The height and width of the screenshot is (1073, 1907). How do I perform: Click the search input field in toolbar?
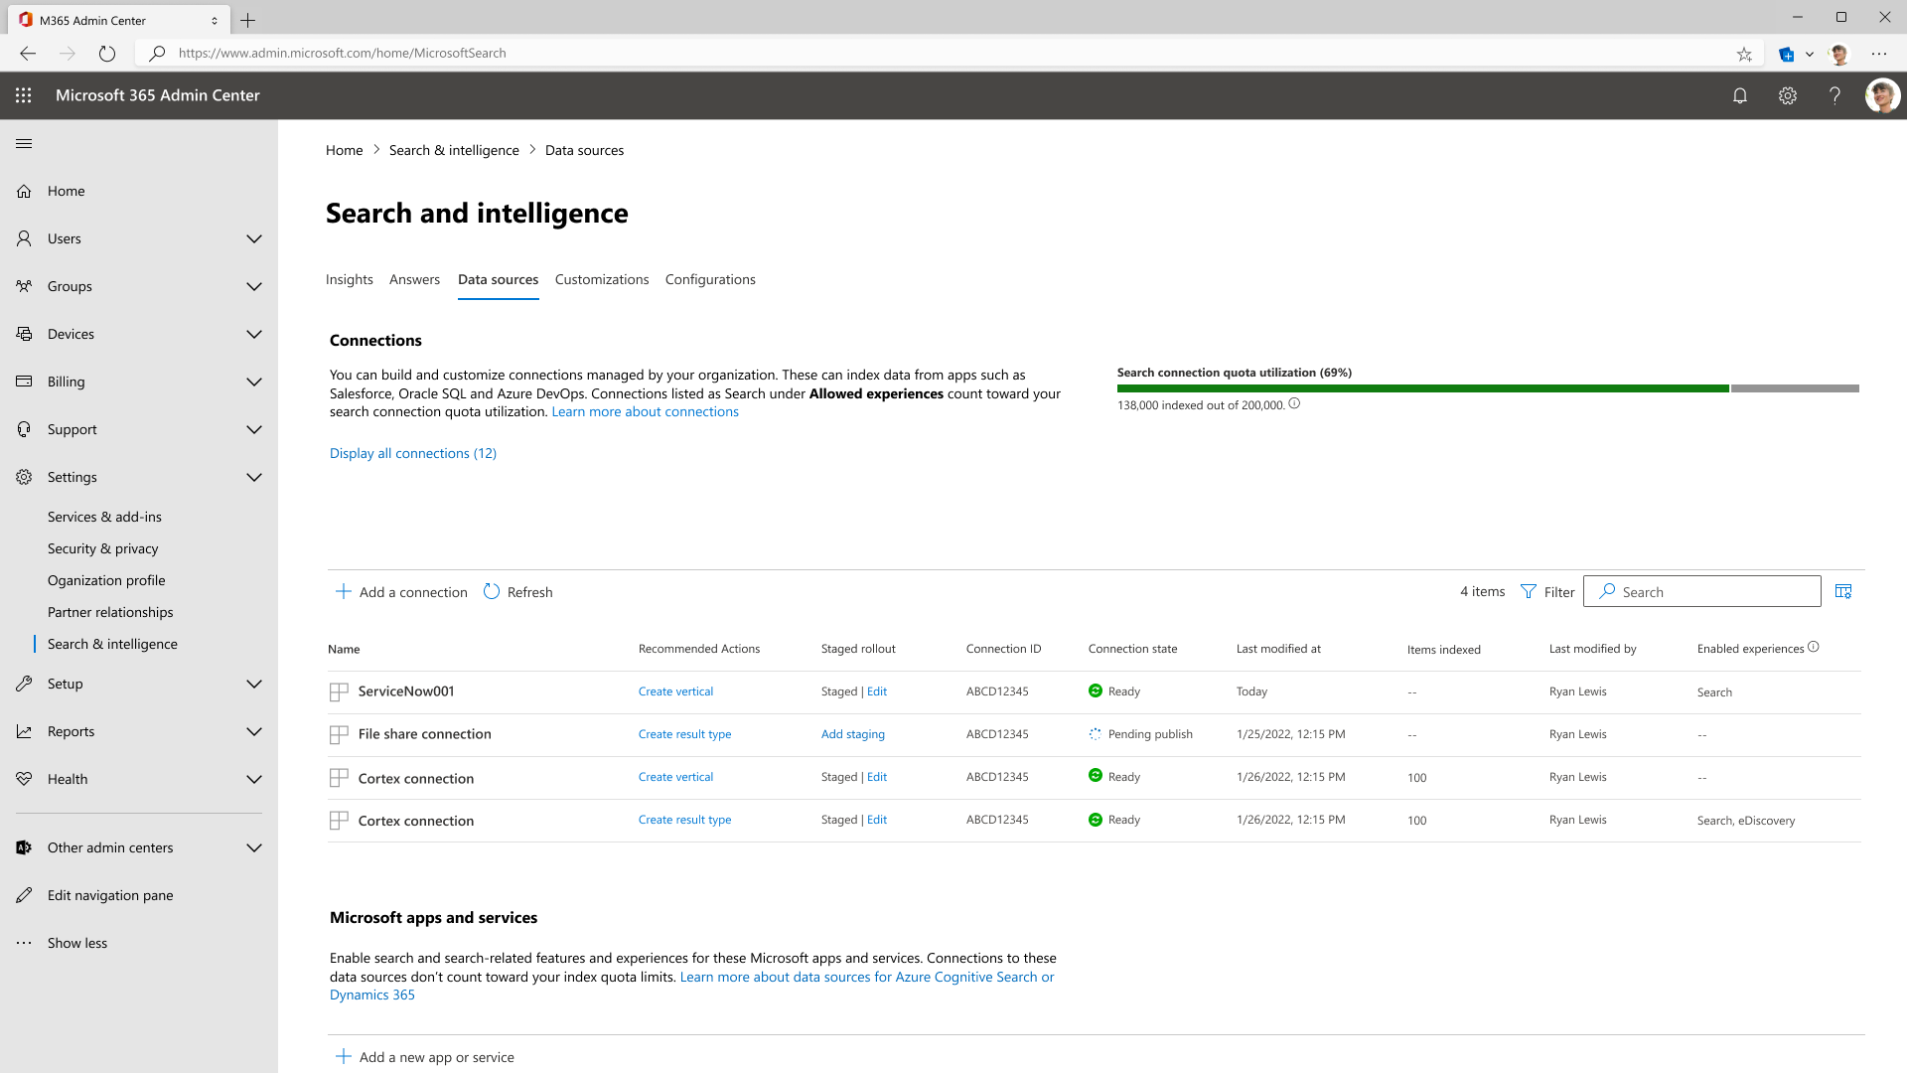[x=1701, y=591]
